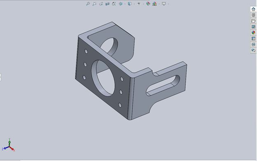The width and height of the screenshot is (257, 162).
Task: Expand the Display Style dropdown arrow
Action: pyautogui.click(x=134, y=4)
